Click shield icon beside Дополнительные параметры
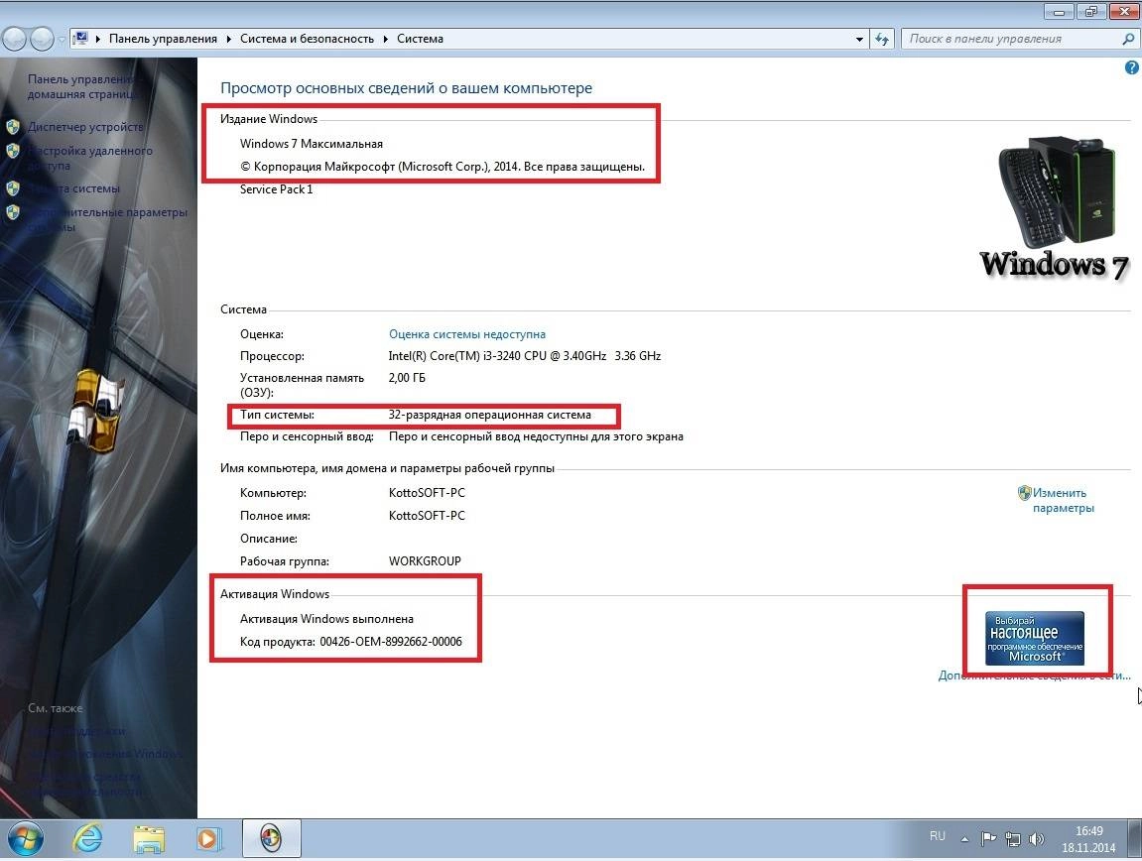The height and width of the screenshot is (861, 1142). click(12, 212)
